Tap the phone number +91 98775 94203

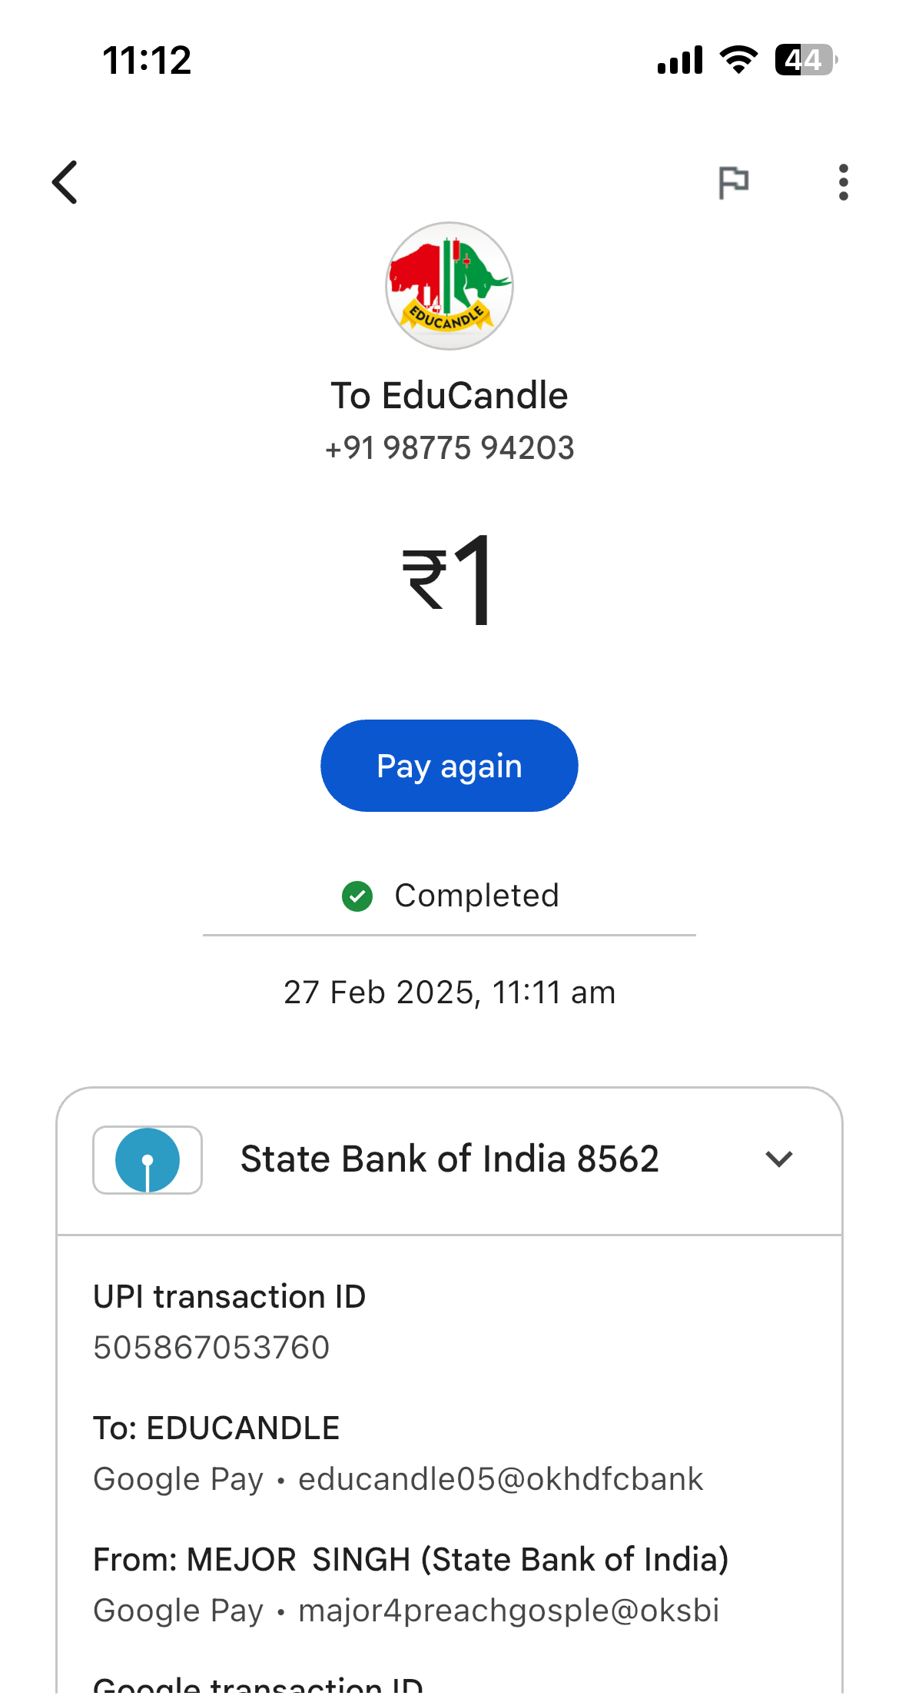(449, 448)
